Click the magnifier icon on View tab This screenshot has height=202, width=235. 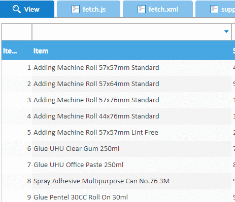tap(17, 9)
